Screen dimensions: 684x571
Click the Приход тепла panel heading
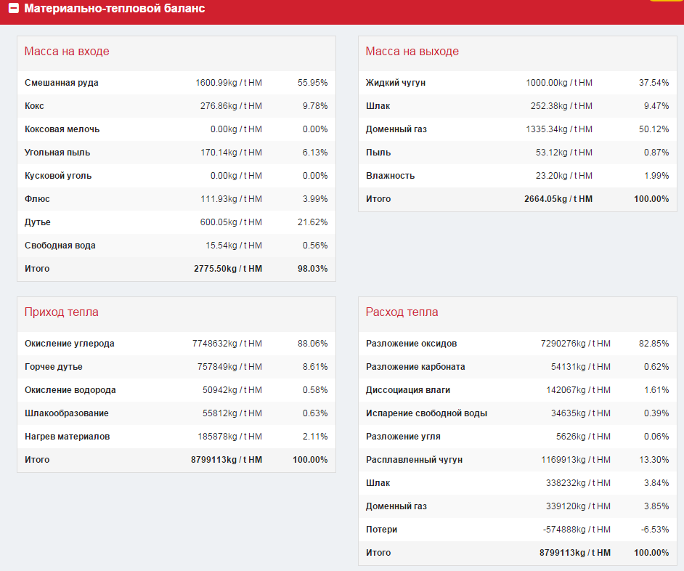click(x=62, y=312)
